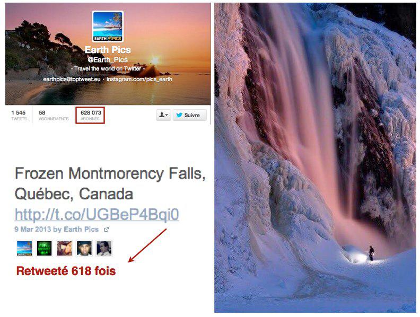The image size is (420, 317).
Task: Click the fifth retweeter avatar
Action: [104, 248]
